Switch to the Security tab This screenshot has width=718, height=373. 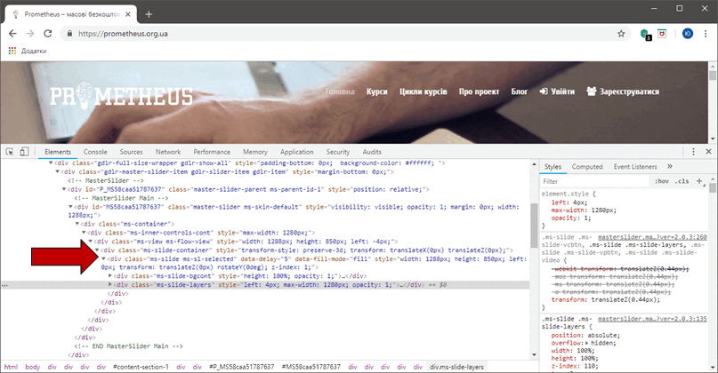338,152
